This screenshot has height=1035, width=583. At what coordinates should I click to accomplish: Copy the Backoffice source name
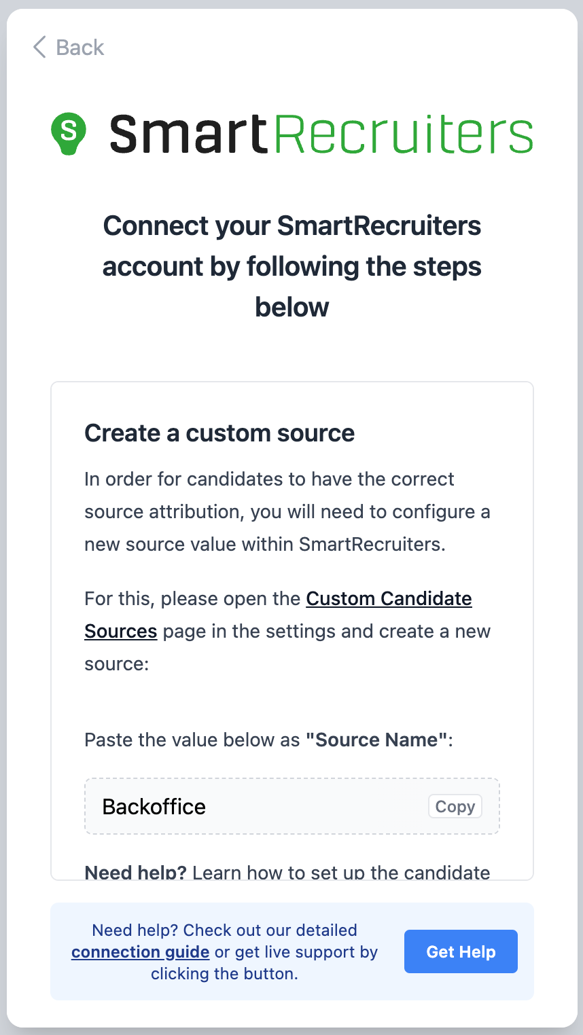tap(455, 806)
